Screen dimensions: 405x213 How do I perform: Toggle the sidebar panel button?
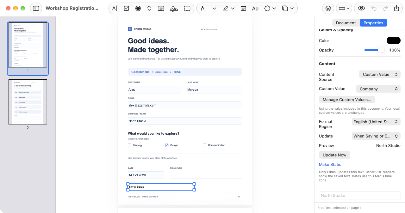[x=36, y=8]
